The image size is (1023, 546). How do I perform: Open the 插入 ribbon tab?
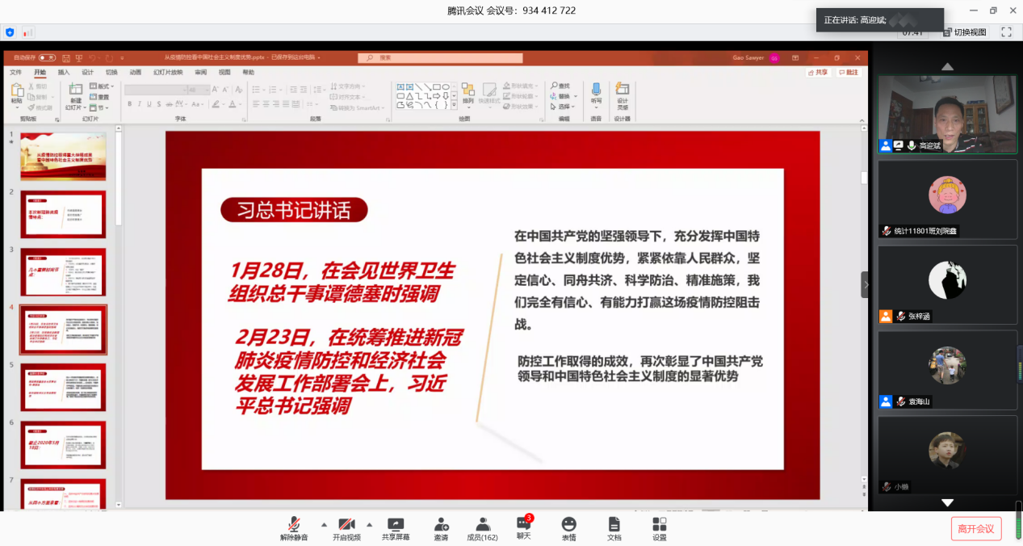click(64, 72)
